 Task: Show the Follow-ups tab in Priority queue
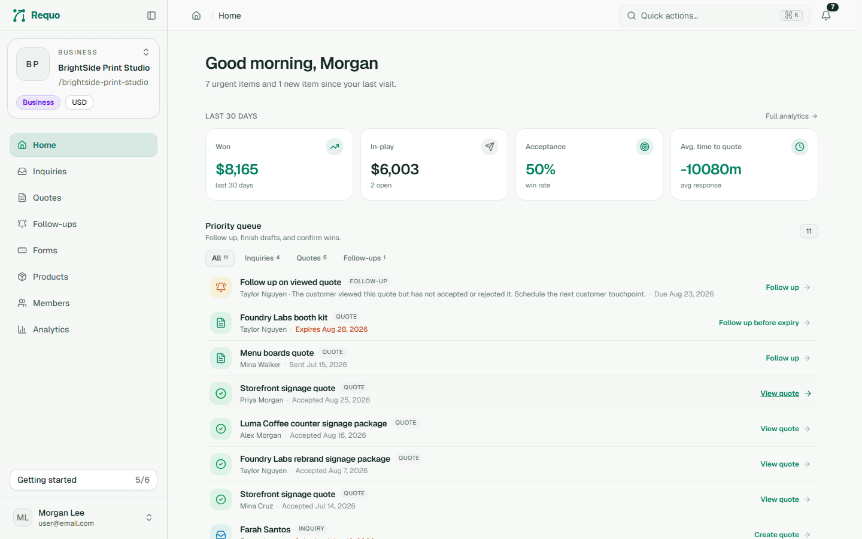coord(365,258)
